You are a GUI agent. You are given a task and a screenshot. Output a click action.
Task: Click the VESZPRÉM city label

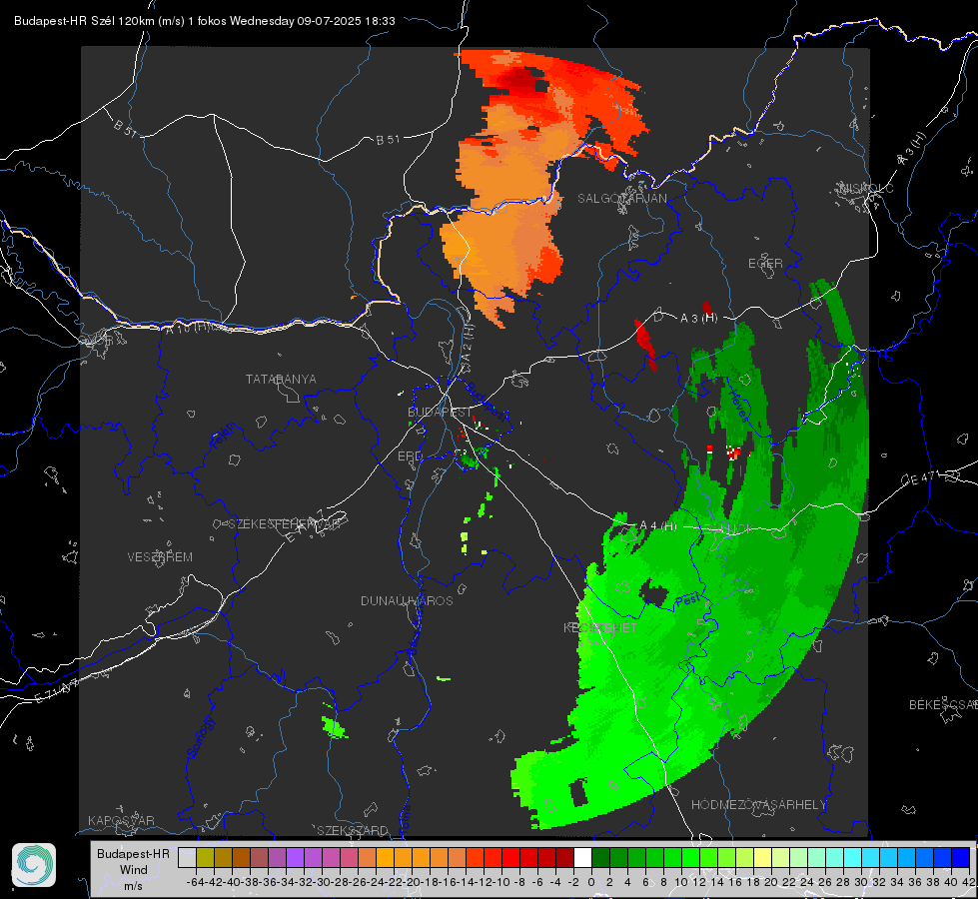pyautogui.click(x=160, y=556)
